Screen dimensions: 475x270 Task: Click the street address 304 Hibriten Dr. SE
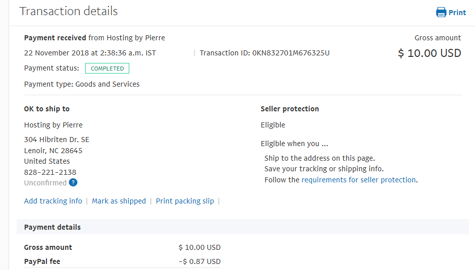[57, 140]
